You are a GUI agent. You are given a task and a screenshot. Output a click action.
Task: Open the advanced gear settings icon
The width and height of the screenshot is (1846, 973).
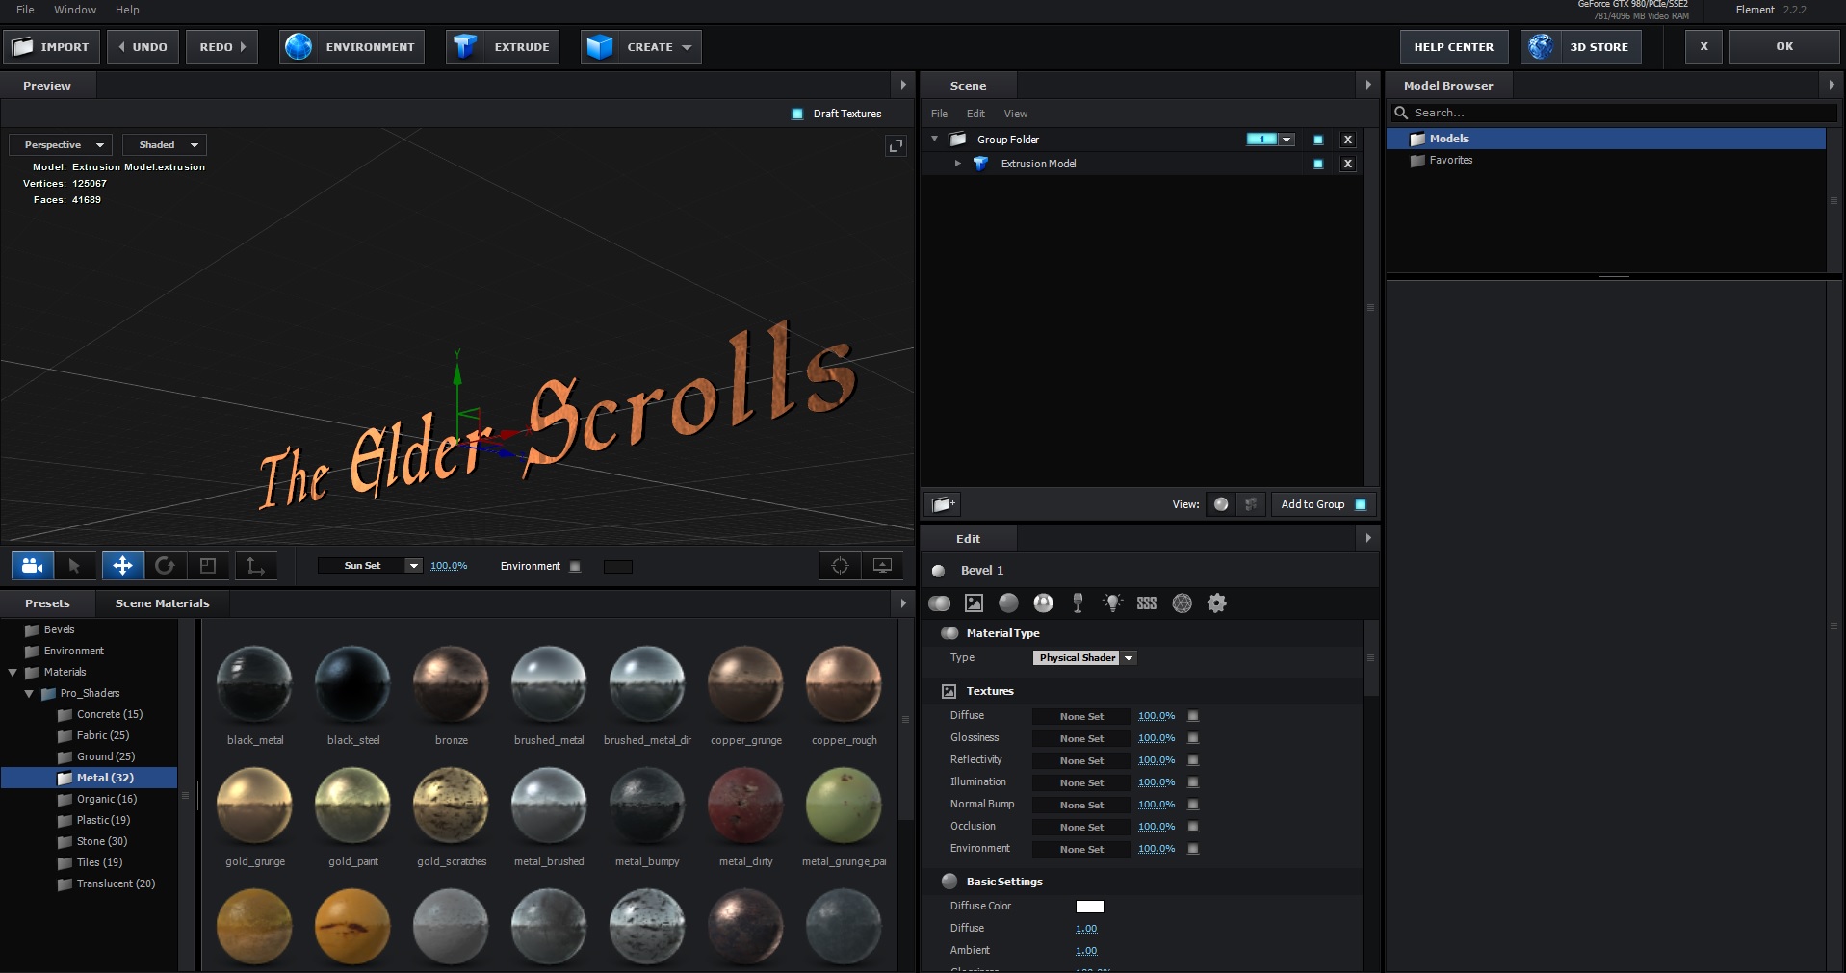point(1217,603)
